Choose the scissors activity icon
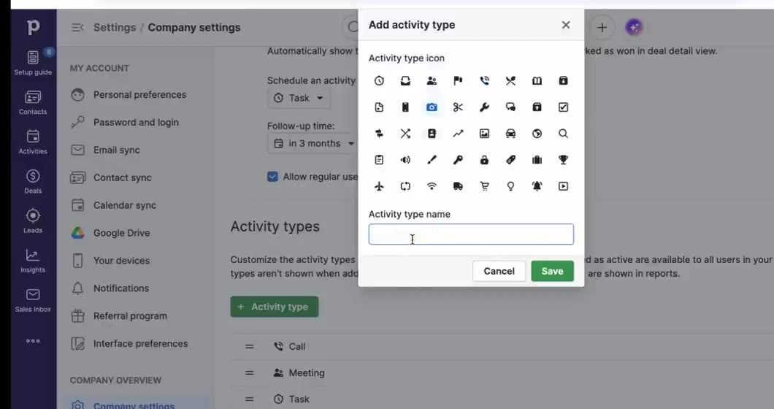 click(x=458, y=107)
